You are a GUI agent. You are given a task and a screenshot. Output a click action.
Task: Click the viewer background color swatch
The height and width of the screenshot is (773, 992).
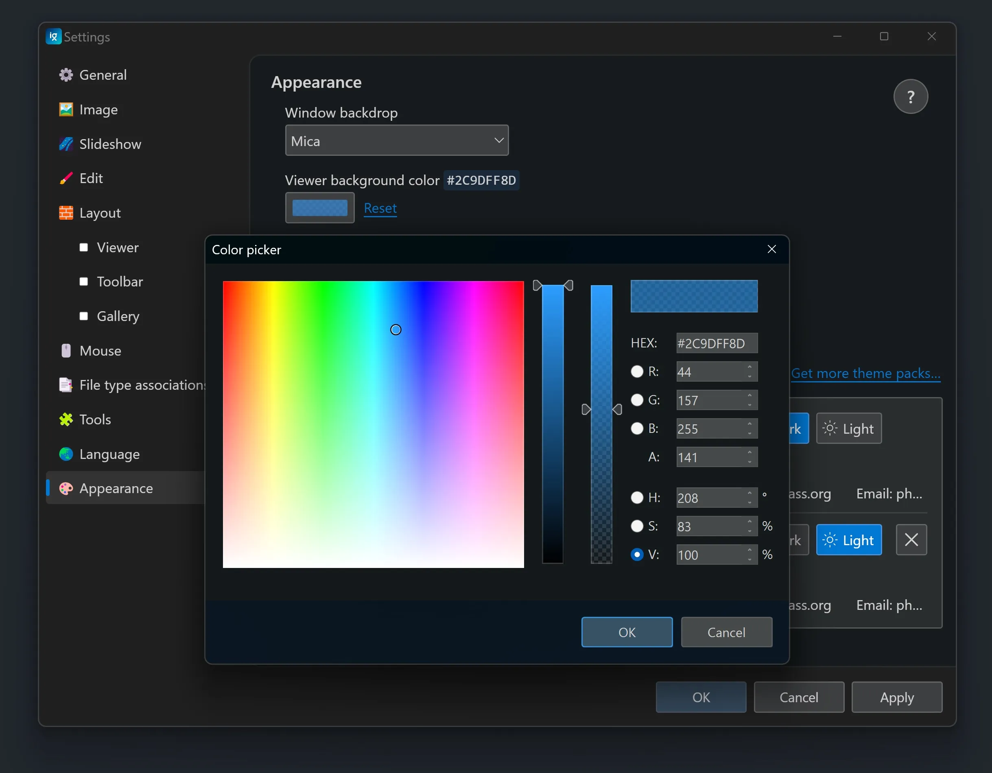319,208
